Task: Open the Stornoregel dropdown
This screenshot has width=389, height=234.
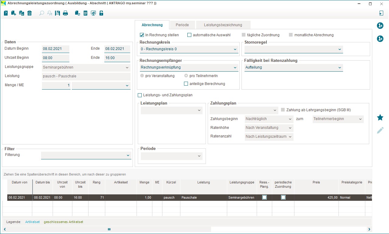Action: (x=293, y=49)
